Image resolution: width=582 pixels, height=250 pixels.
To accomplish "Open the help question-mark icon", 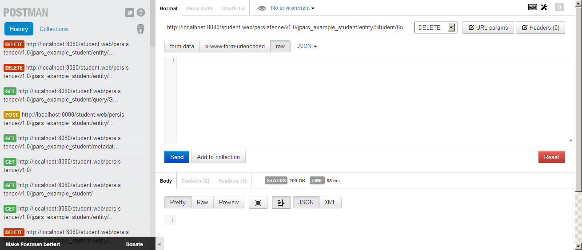I will pos(141,12).
